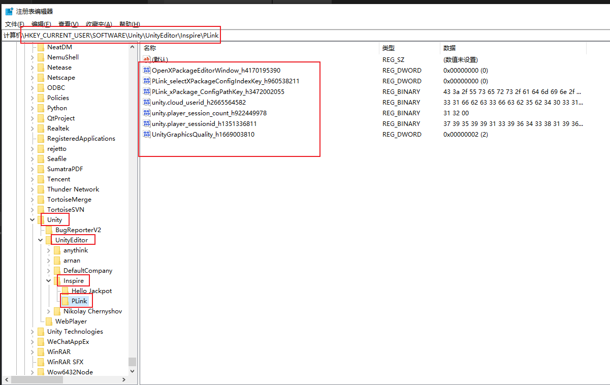Expand the Unity Technologies tree node
This screenshot has height=385, width=610.
pos(33,332)
